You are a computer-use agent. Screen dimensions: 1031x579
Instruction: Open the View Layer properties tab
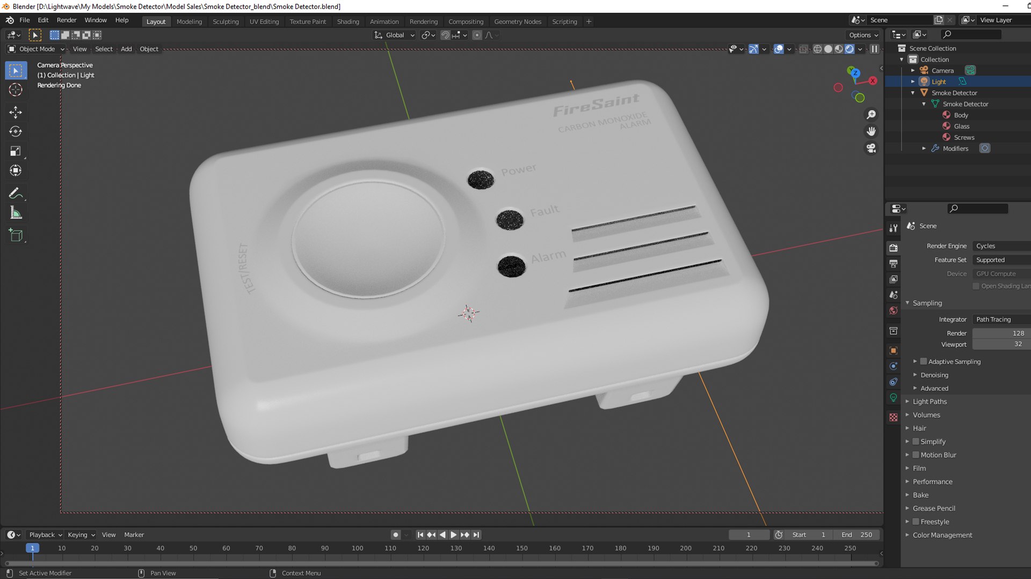coord(894,279)
